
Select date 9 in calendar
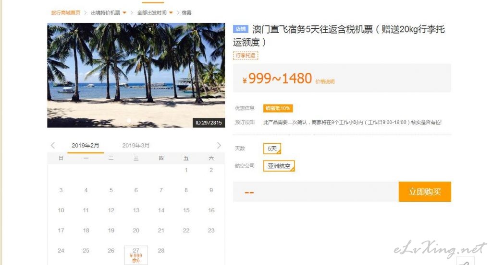point(211,190)
